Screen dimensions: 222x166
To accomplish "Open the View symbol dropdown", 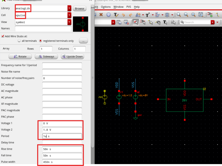I will tap(69, 22).
